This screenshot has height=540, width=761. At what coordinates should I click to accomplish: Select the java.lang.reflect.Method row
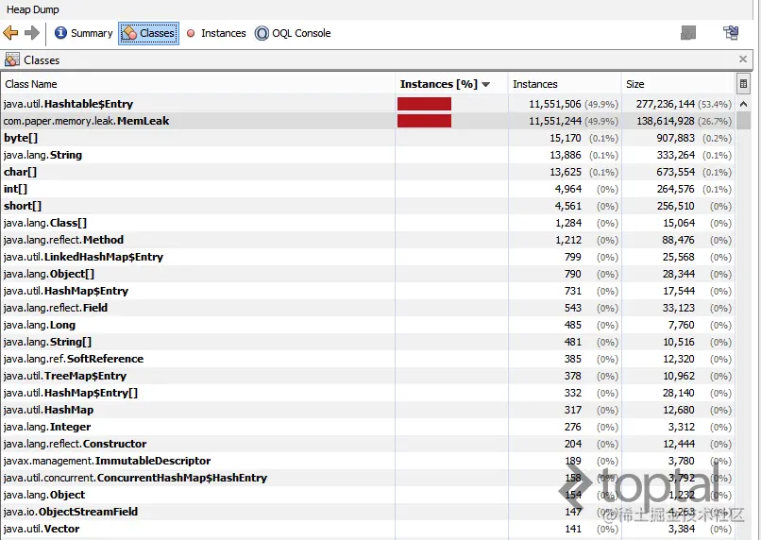368,240
